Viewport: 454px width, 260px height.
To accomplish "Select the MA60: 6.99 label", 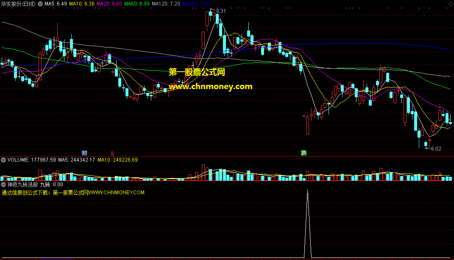I will click(x=136, y=4).
